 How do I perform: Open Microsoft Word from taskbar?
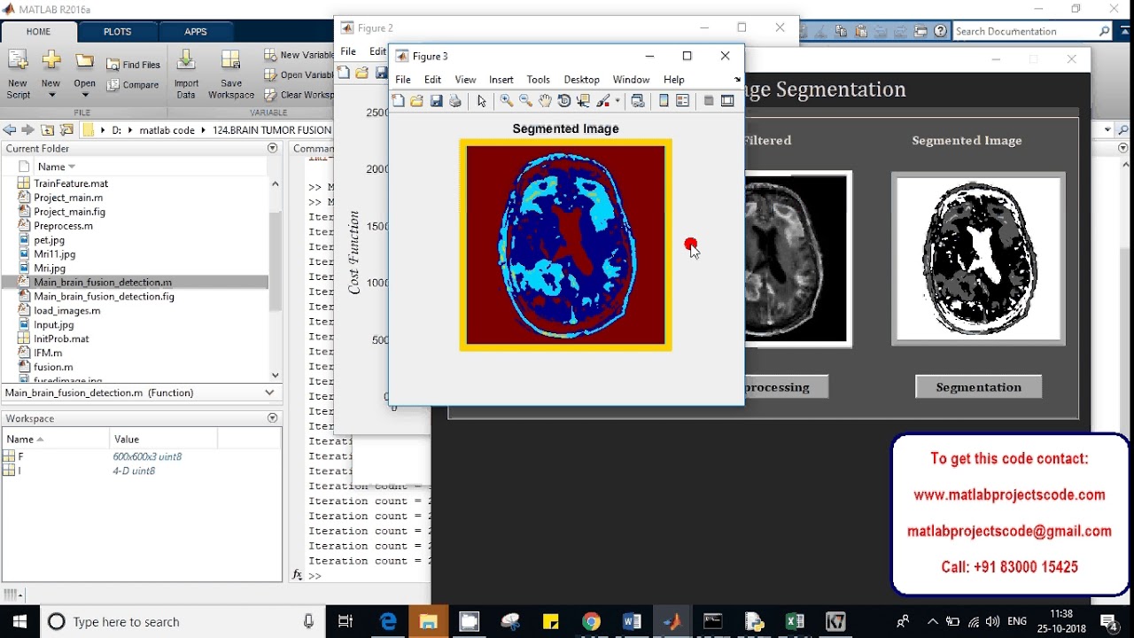click(632, 621)
